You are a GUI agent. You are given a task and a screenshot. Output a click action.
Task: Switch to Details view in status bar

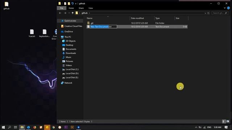tap(223, 121)
